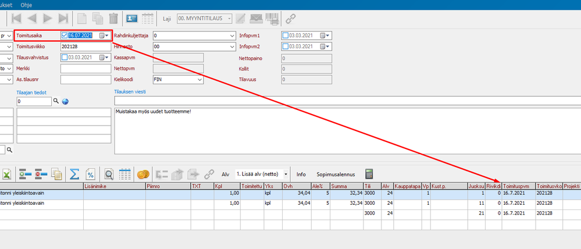The image size is (581, 249).
Task: Expand the Rahdinkuljettaja dropdown
Action: coord(231,35)
